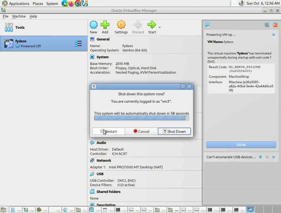Click the VirtualBox window title icon
This screenshot has width=281, height=213.
tap(3, 10)
